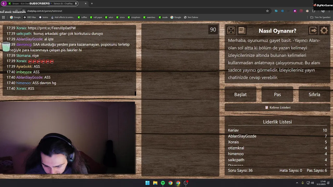333x187 pixels.
Task: Bookmark this page with star icon
Action: click(x=267, y=11)
